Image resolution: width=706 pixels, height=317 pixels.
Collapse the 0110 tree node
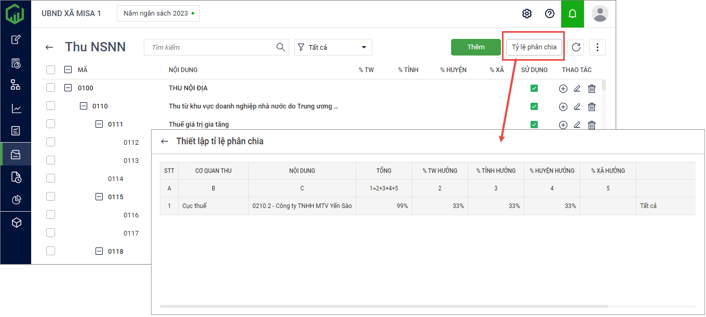coord(84,106)
